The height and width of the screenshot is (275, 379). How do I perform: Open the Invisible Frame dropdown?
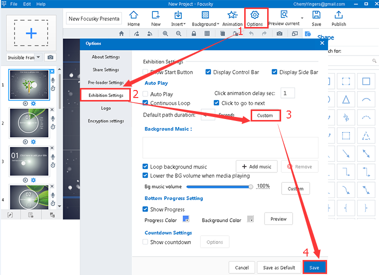[x=38, y=57]
